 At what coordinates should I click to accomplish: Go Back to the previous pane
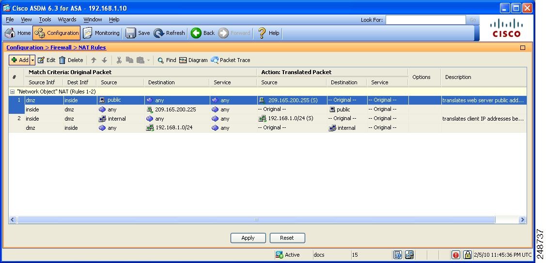pos(203,33)
